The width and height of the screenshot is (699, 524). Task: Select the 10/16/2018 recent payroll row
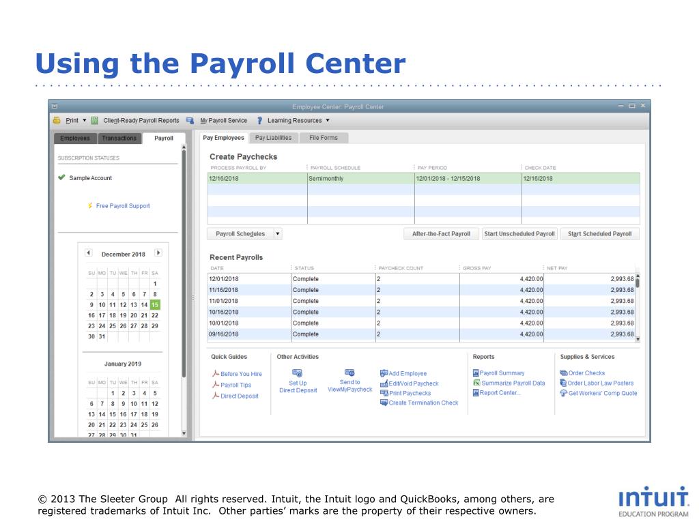pyautogui.click(x=421, y=312)
